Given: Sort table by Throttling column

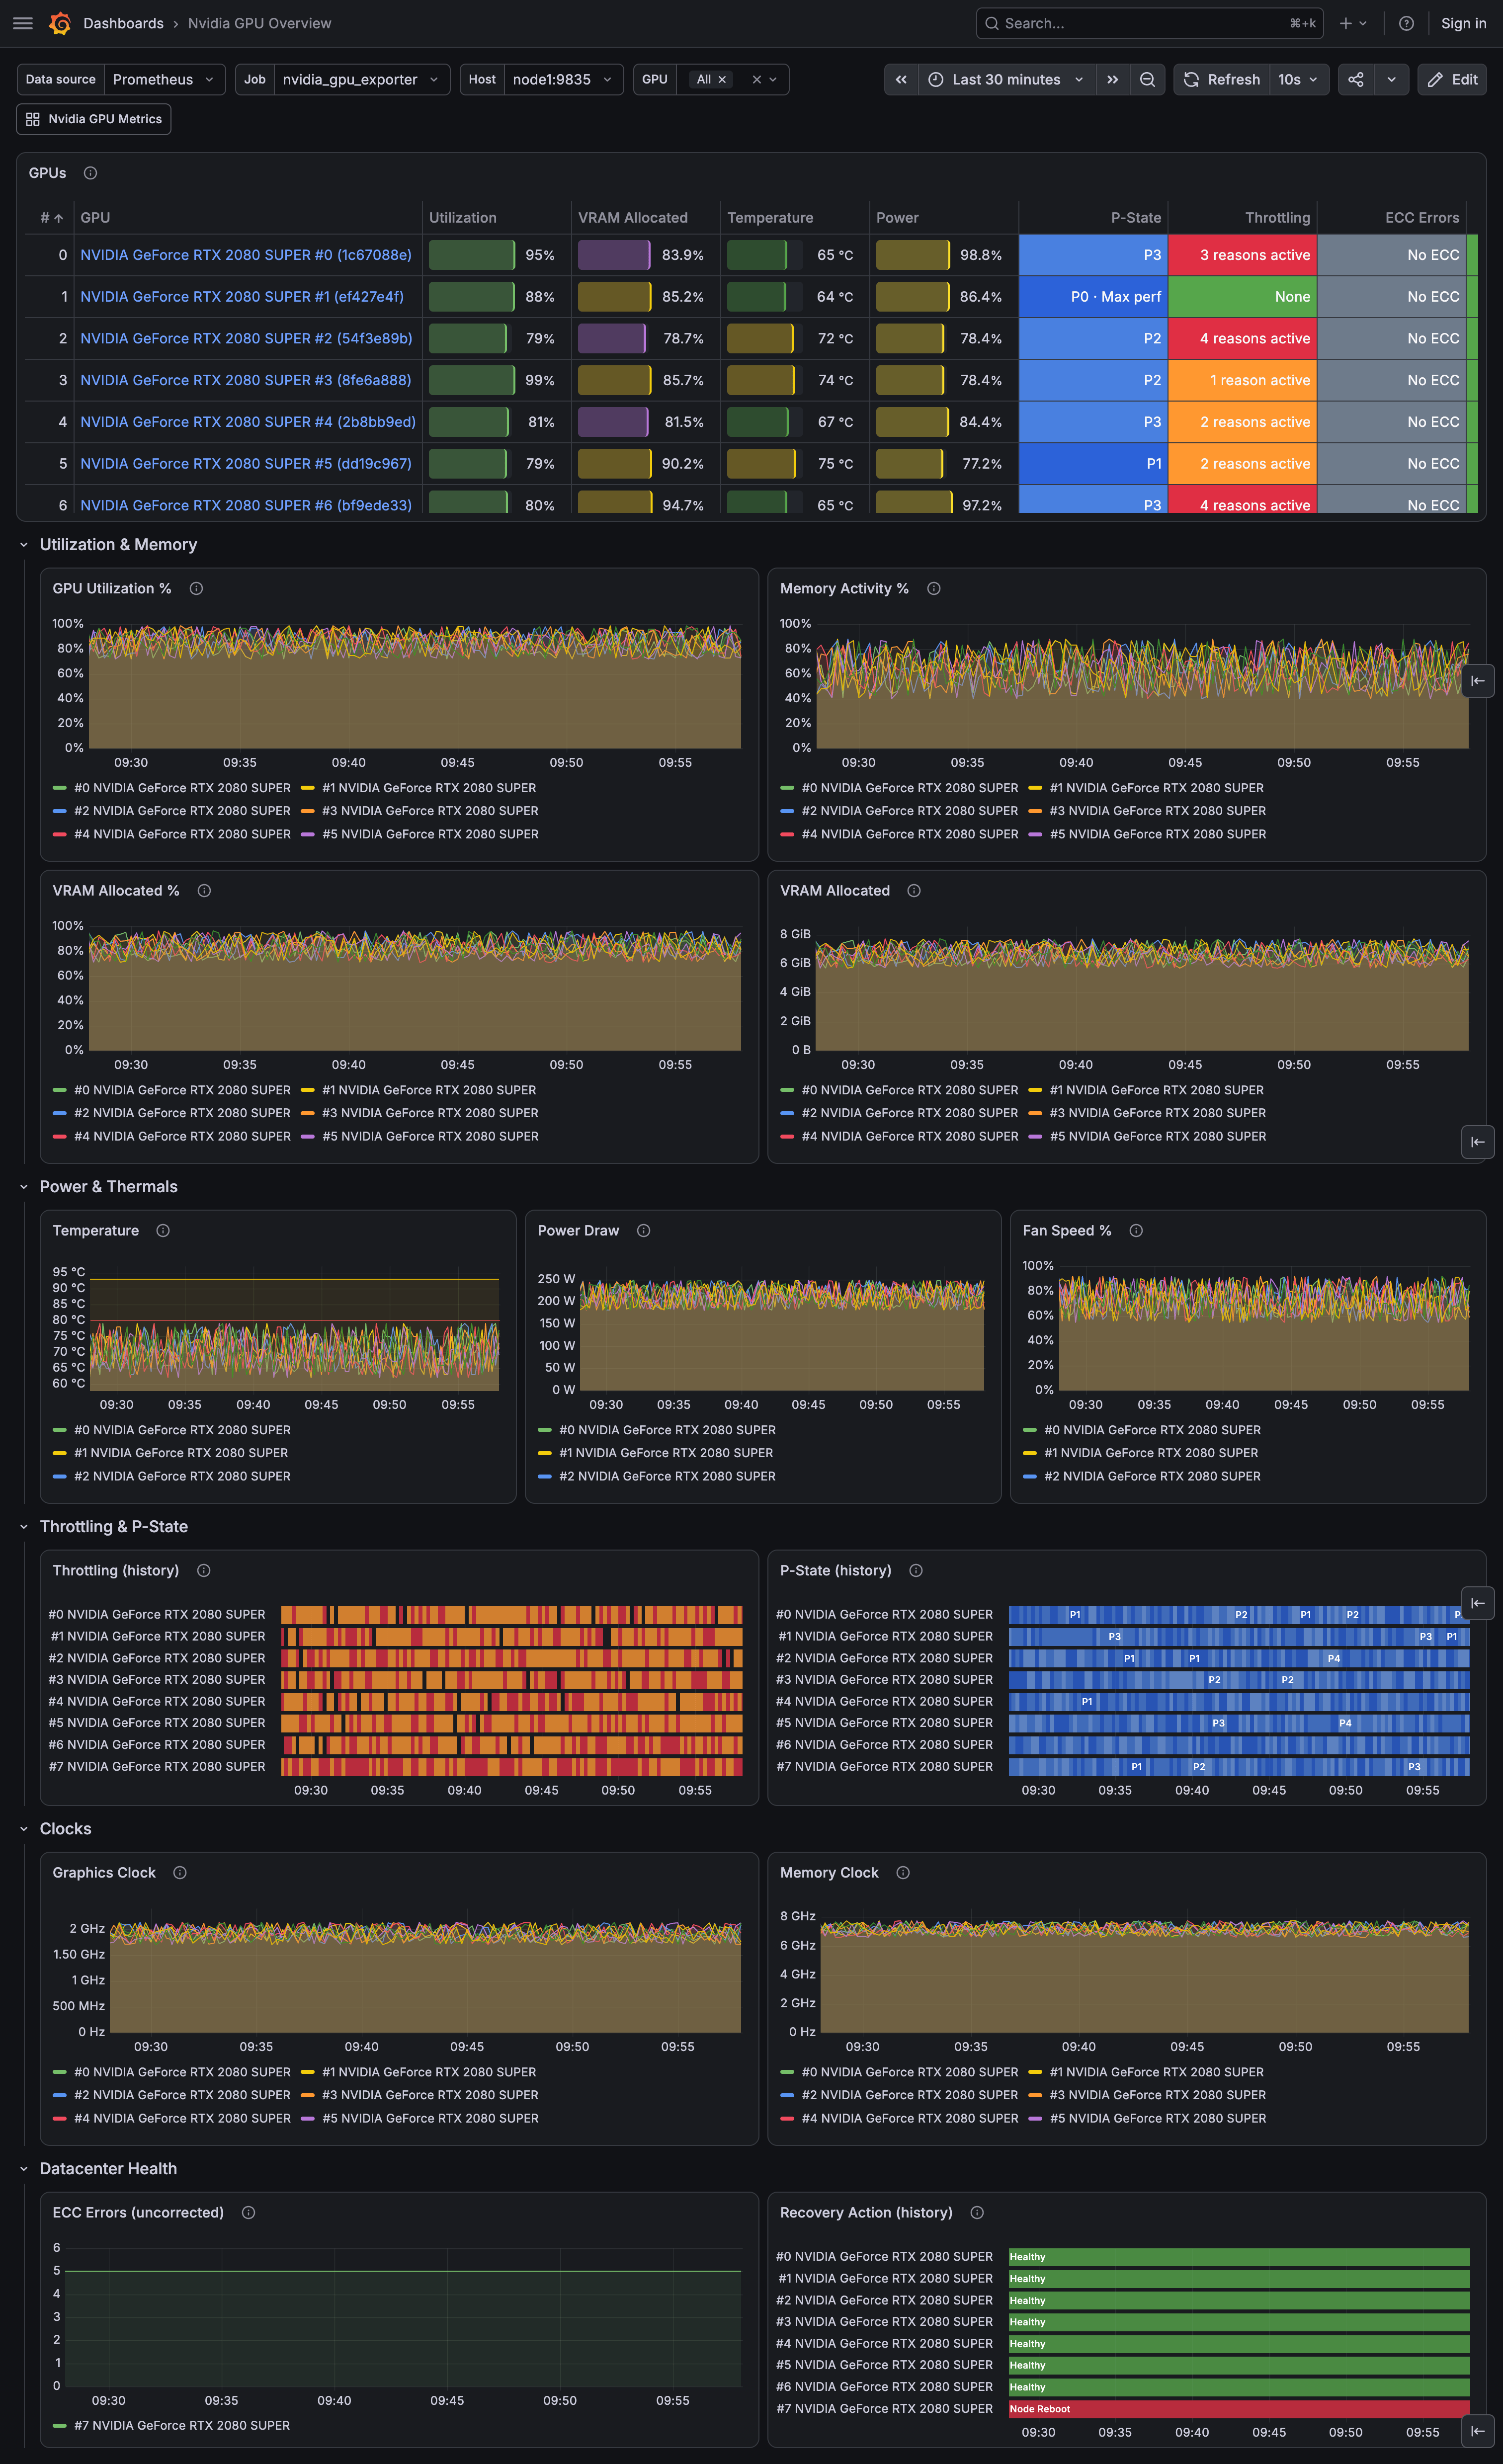Looking at the screenshot, I should click(x=1277, y=217).
